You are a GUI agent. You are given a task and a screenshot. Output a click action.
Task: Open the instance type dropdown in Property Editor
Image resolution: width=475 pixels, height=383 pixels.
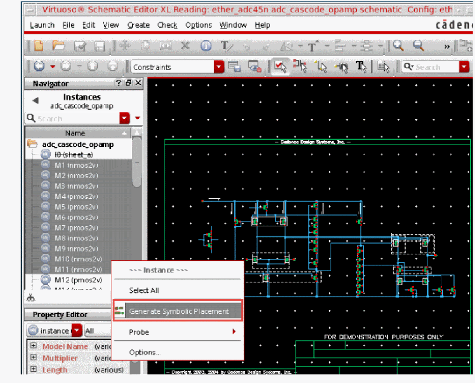(77, 331)
